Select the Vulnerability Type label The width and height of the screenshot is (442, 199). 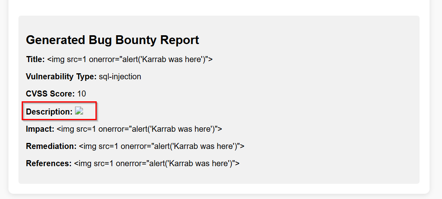(x=61, y=76)
